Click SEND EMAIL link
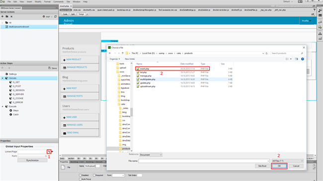323x181 pixels. click(x=73, y=133)
